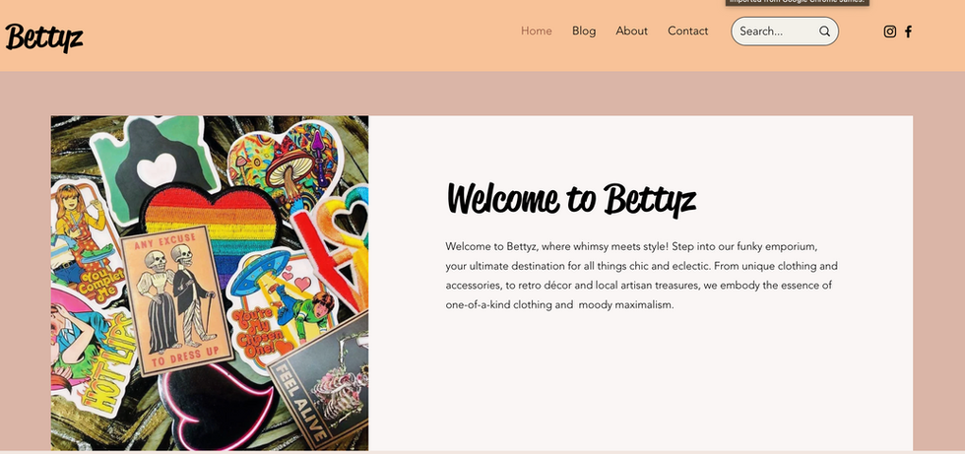Click the mushroom heart sticker

tap(284, 164)
